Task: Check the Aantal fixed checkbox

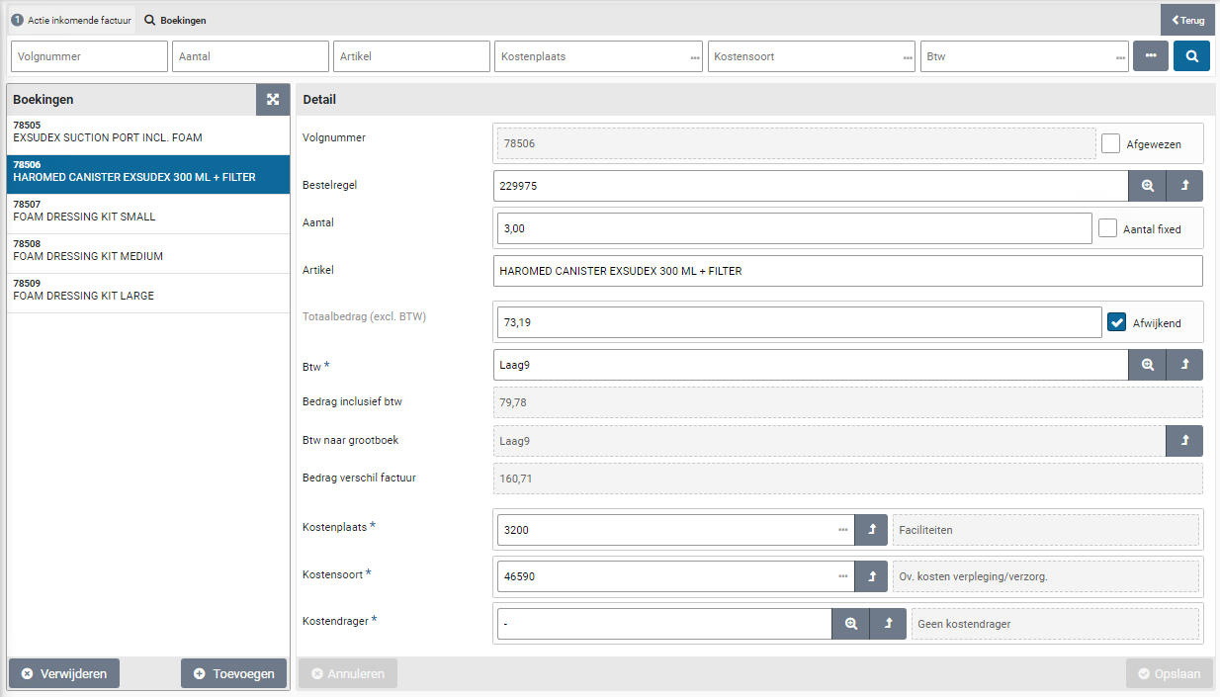Action: (1107, 228)
